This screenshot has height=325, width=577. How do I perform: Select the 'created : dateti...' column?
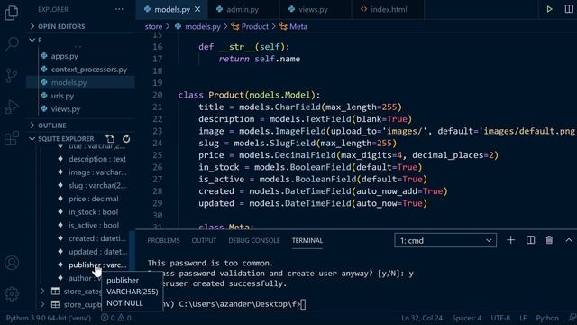coord(97,238)
